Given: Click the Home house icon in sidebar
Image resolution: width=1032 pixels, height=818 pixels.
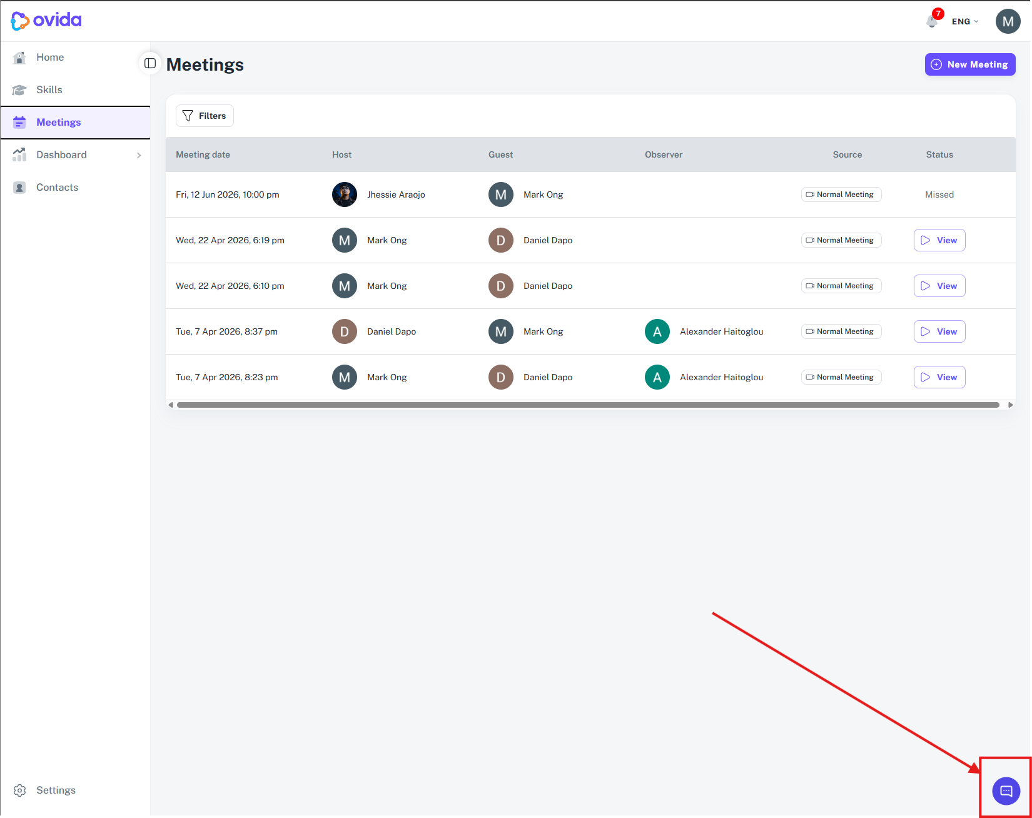Looking at the screenshot, I should click(x=19, y=58).
